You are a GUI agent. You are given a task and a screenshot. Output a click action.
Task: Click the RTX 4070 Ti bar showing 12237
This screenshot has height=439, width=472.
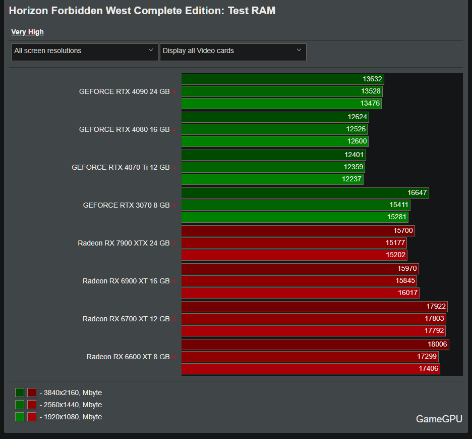click(272, 179)
